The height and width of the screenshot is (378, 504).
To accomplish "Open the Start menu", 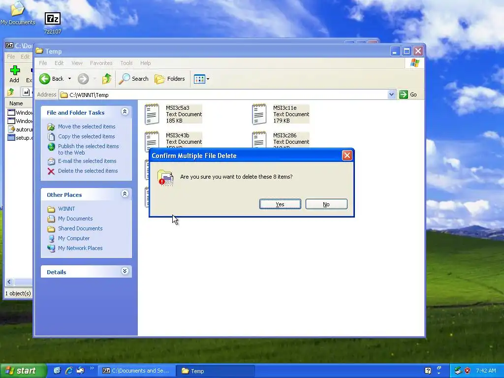I will [23, 371].
